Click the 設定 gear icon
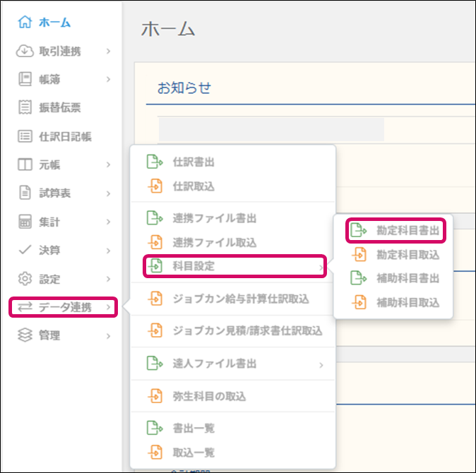 (25, 278)
